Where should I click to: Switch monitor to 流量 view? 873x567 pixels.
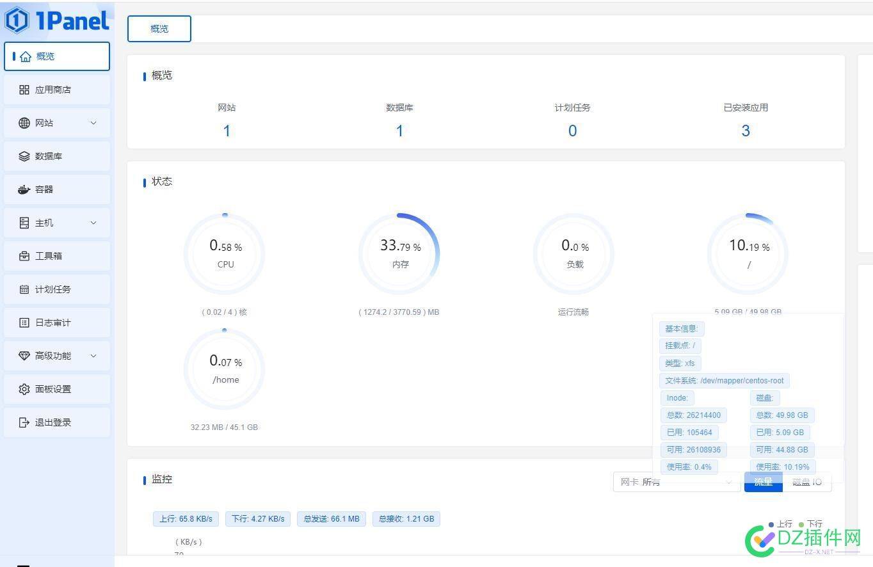pyautogui.click(x=763, y=482)
